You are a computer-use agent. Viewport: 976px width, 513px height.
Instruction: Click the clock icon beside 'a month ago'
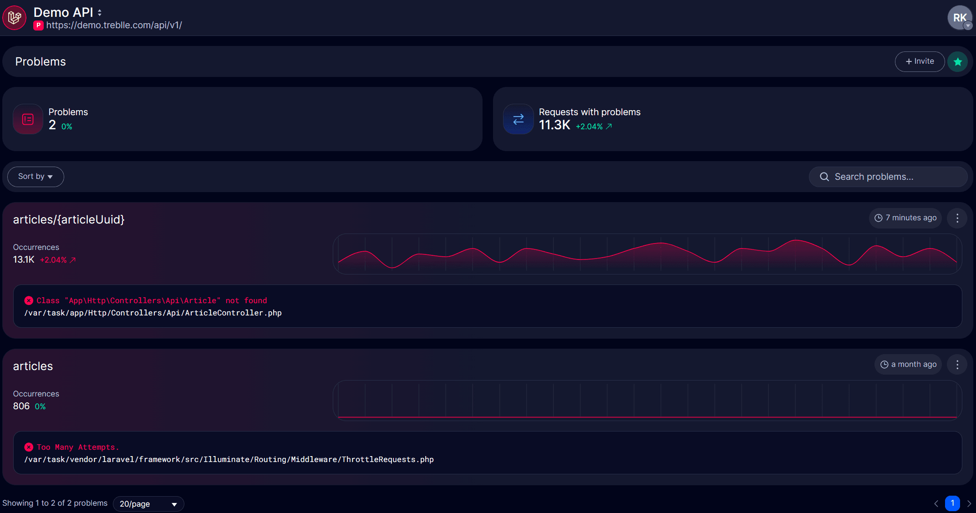pyautogui.click(x=884, y=364)
